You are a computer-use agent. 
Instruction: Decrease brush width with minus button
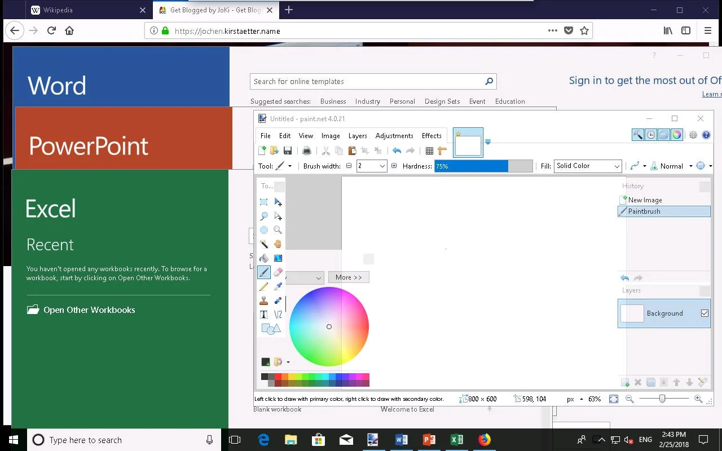click(x=349, y=166)
